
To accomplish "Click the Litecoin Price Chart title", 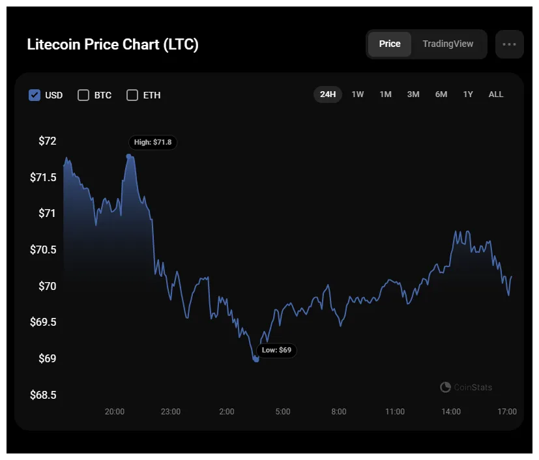I will point(113,44).
